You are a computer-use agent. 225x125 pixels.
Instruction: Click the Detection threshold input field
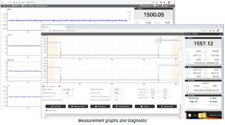116,89
